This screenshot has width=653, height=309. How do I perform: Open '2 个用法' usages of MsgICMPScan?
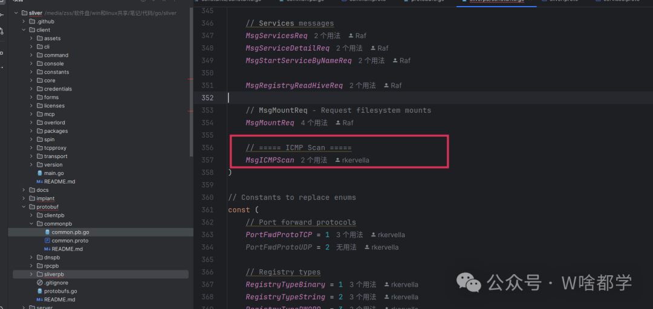(x=314, y=160)
